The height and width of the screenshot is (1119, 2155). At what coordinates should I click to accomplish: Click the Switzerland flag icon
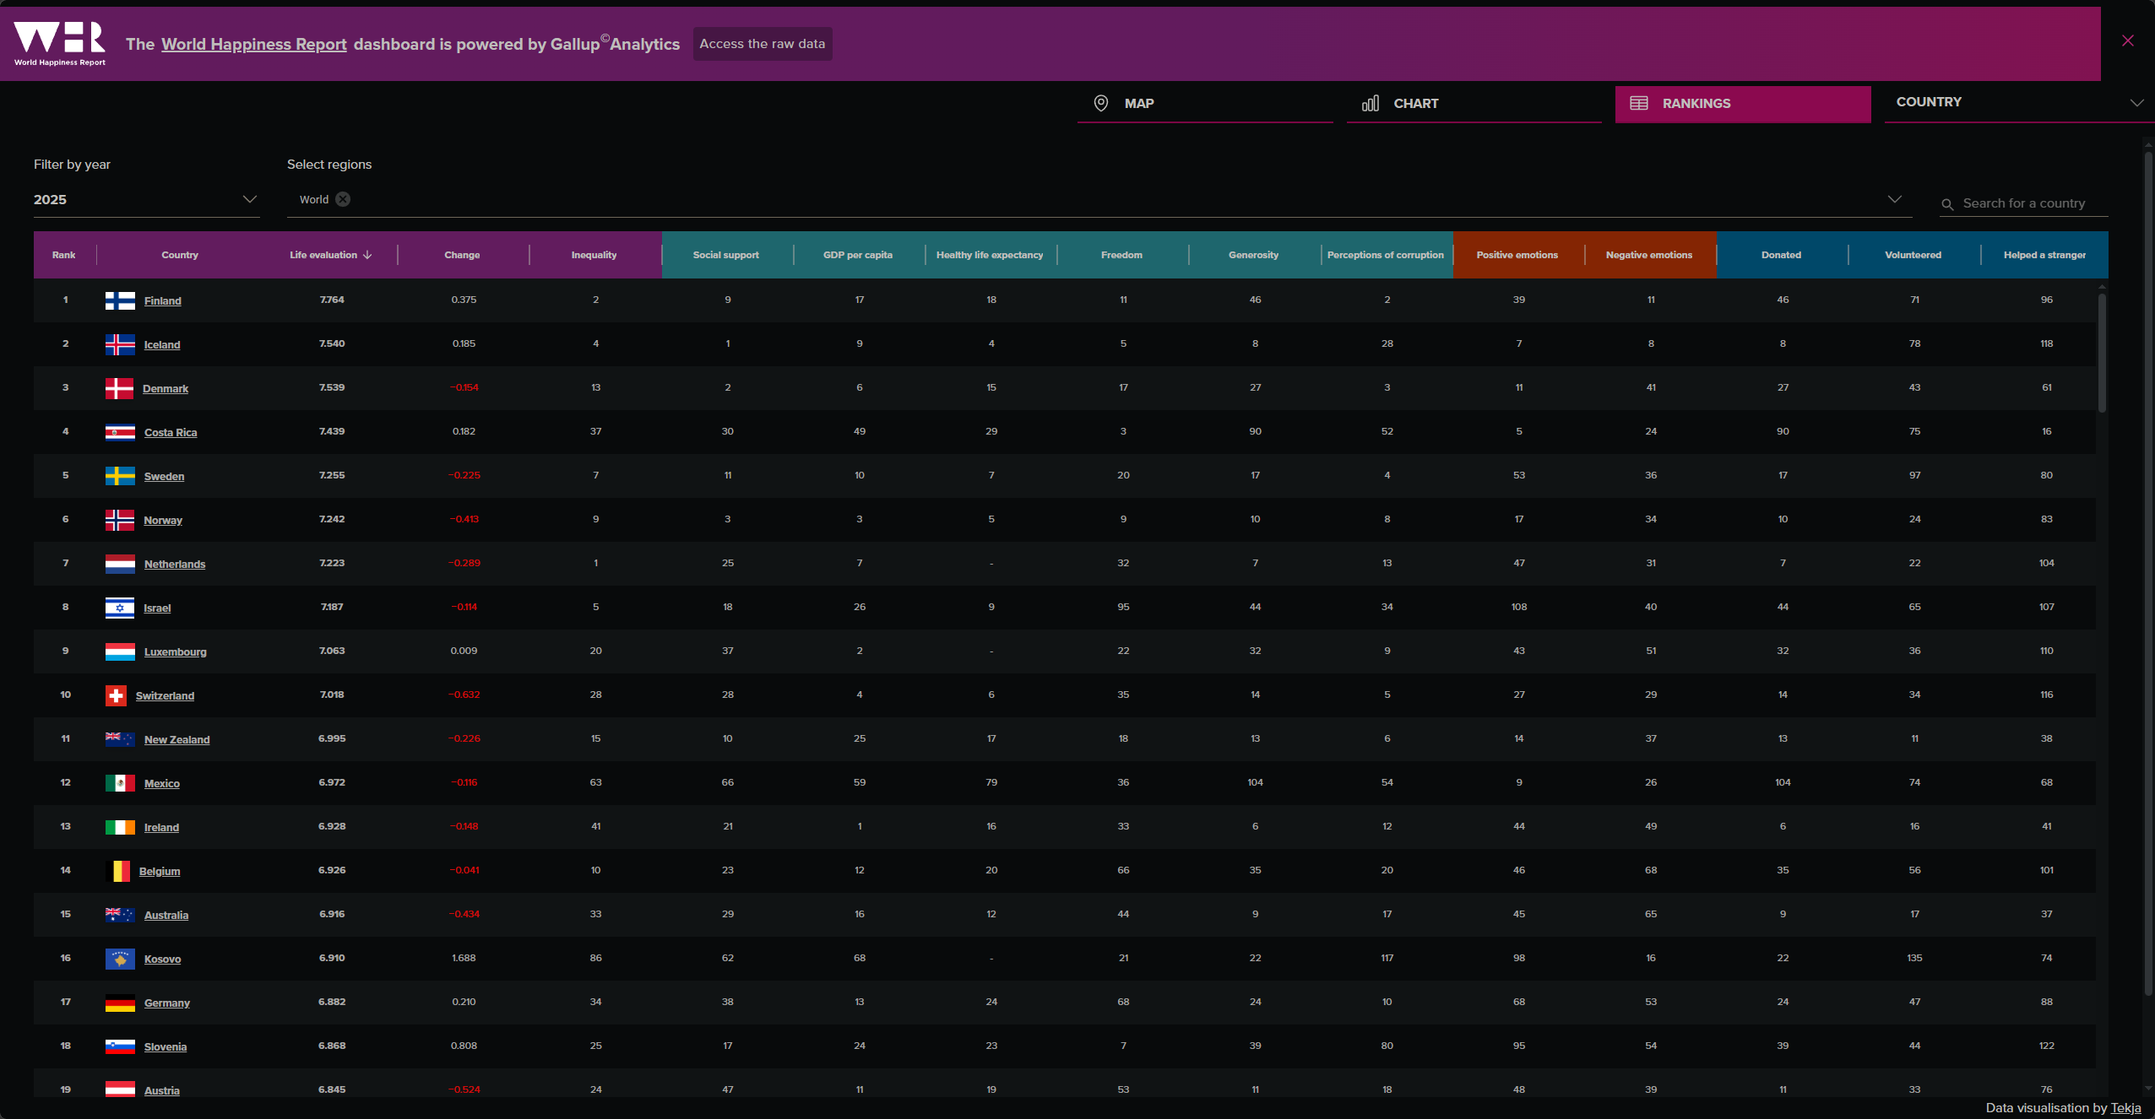pyautogui.click(x=117, y=695)
